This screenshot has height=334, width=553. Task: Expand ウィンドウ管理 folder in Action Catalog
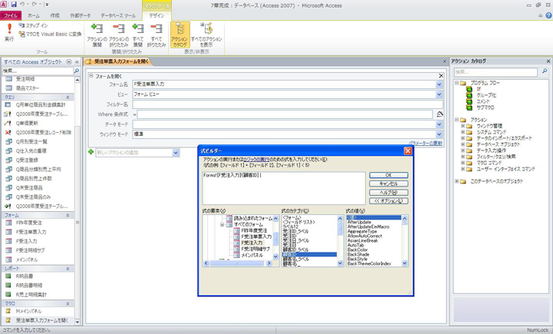(x=462, y=126)
